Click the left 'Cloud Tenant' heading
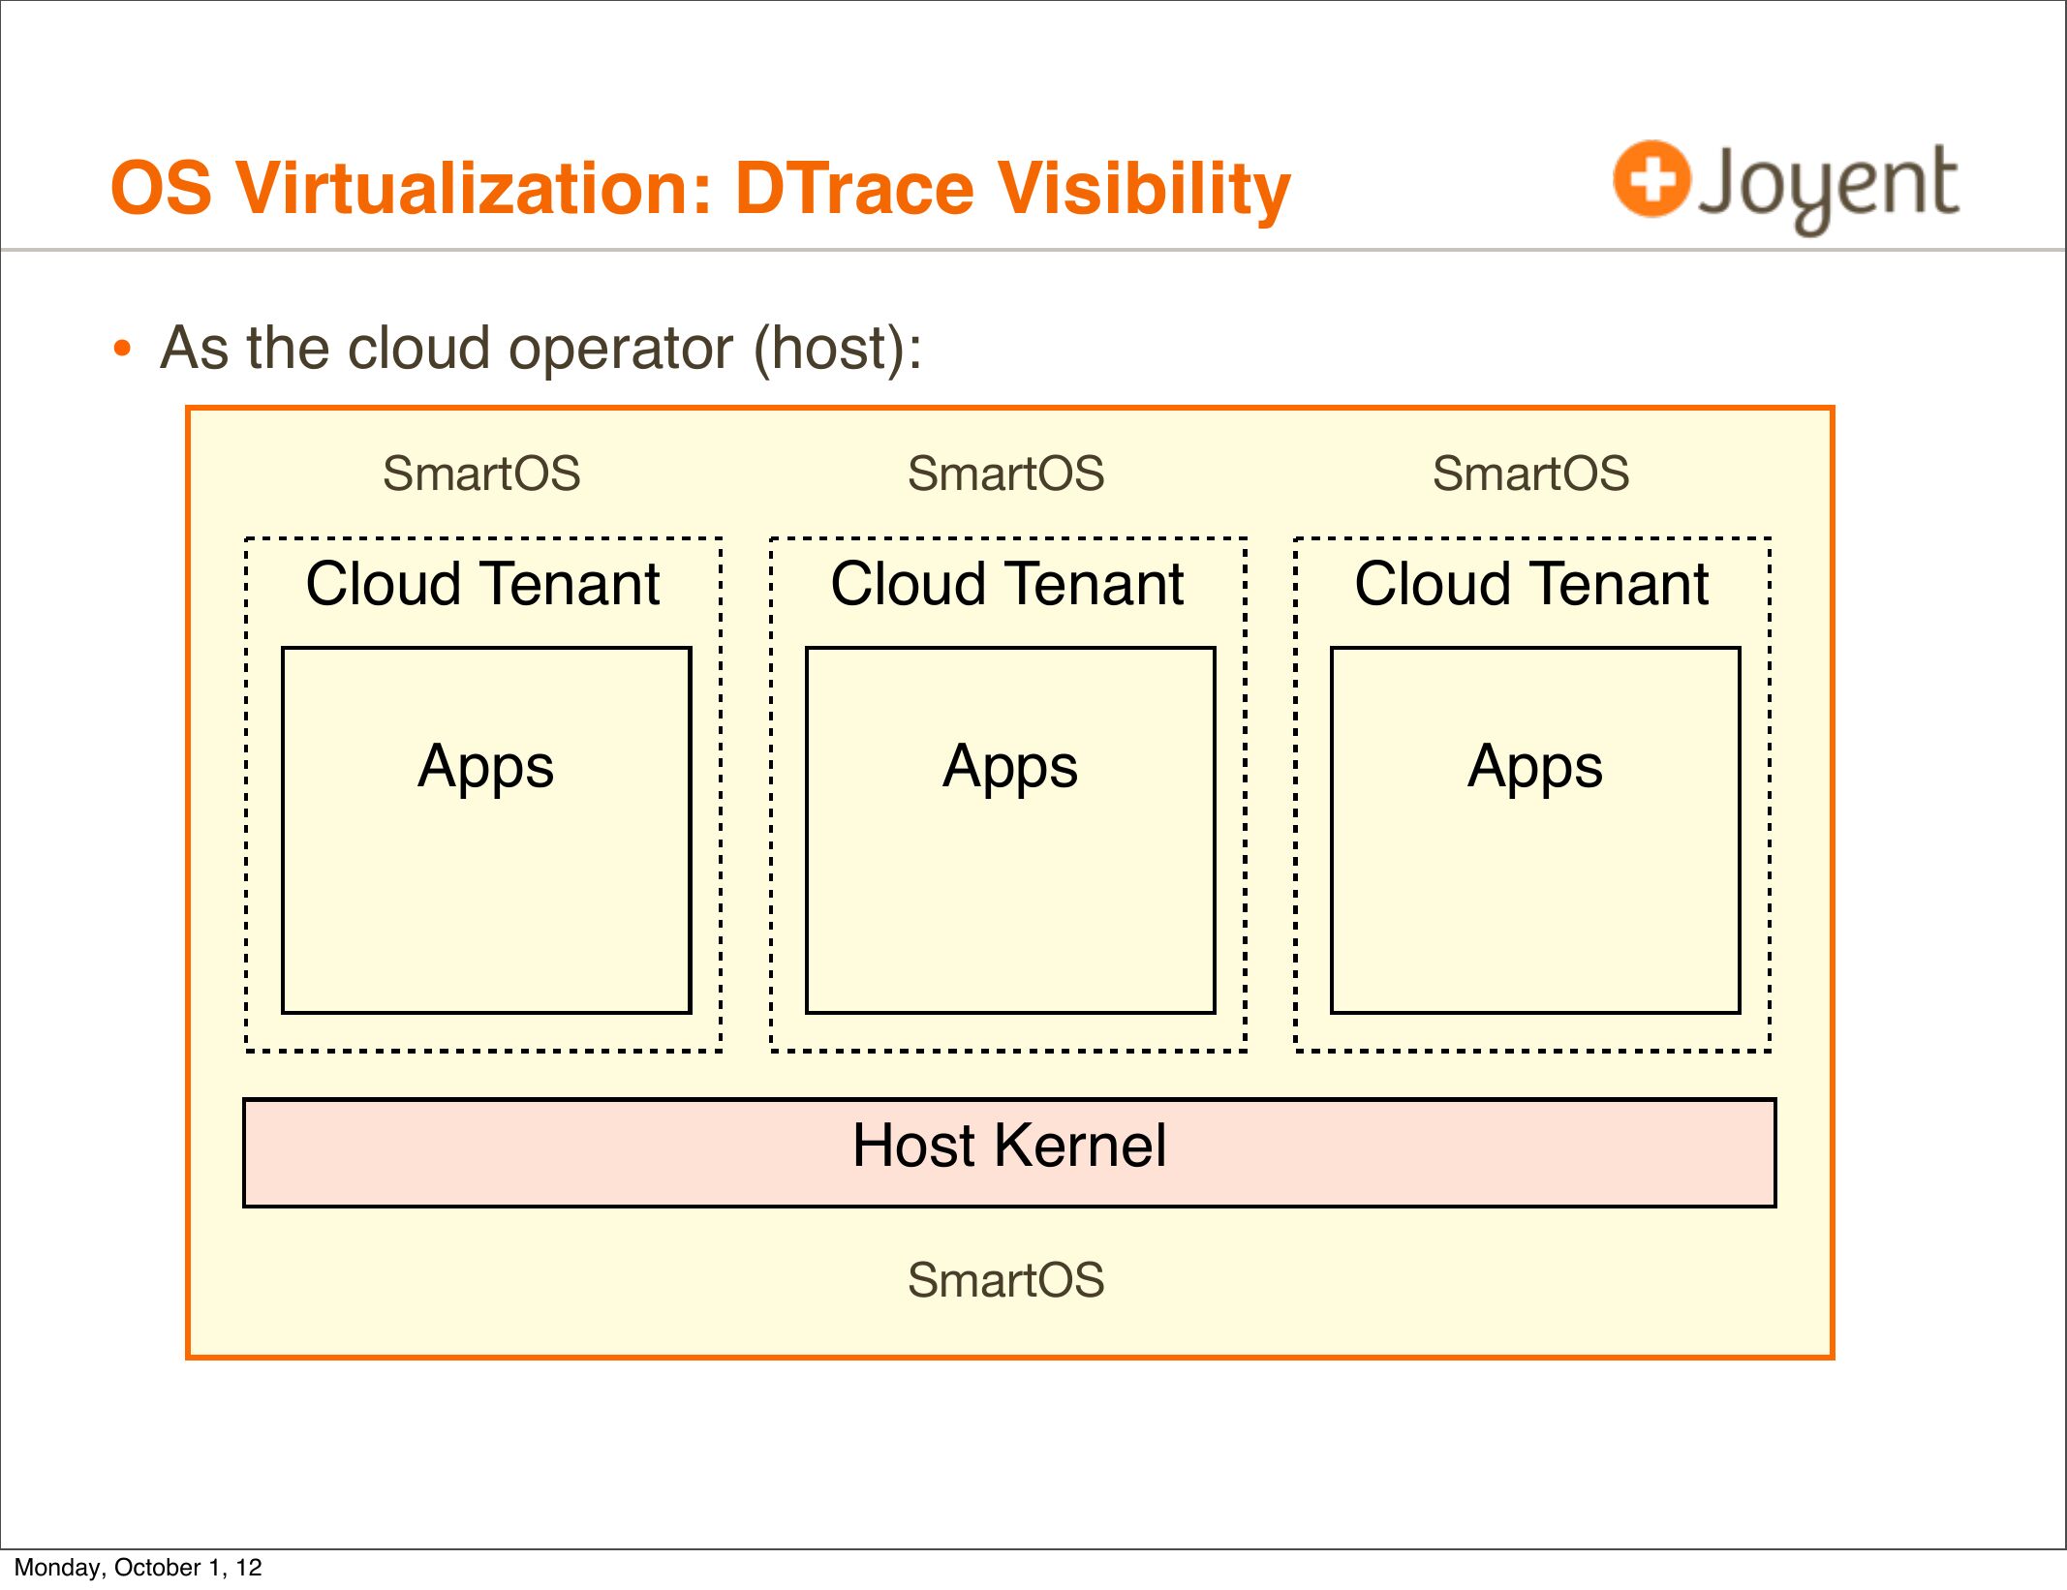Viewport: 2067px width, 1590px height. click(482, 584)
